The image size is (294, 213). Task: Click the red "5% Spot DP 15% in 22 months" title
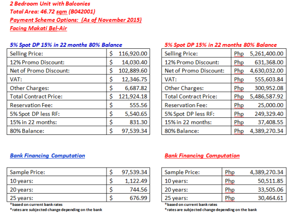click(221, 45)
